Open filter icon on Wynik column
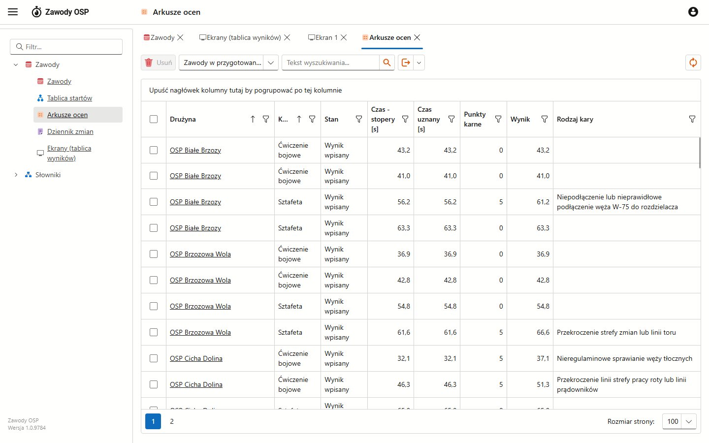This screenshot has height=443, width=709. tap(544, 119)
